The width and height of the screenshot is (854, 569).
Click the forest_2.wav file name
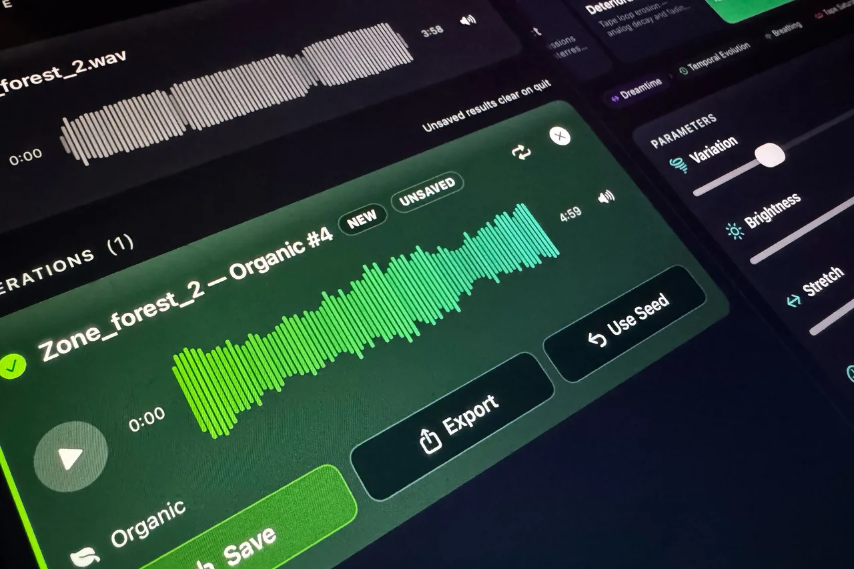[63, 71]
